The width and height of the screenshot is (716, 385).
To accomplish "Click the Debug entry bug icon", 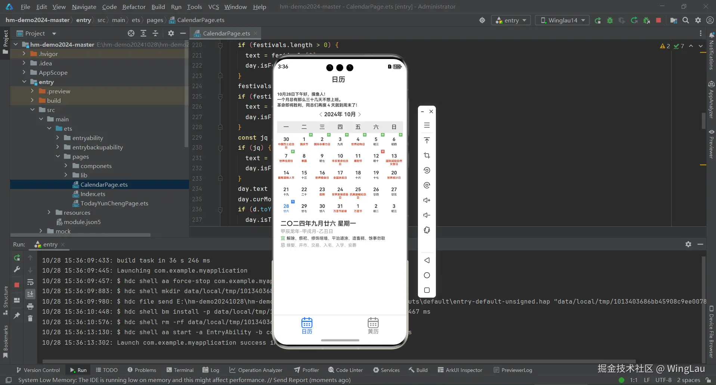I will pyautogui.click(x=610, y=21).
